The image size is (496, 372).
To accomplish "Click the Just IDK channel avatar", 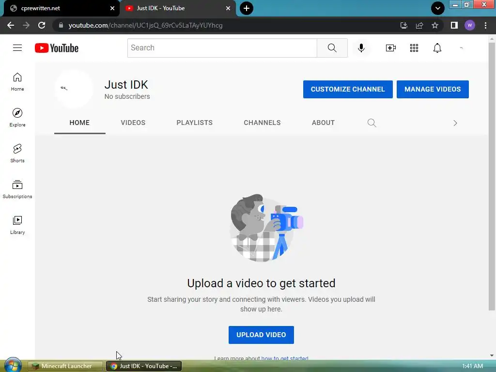I will click(x=74, y=89).
